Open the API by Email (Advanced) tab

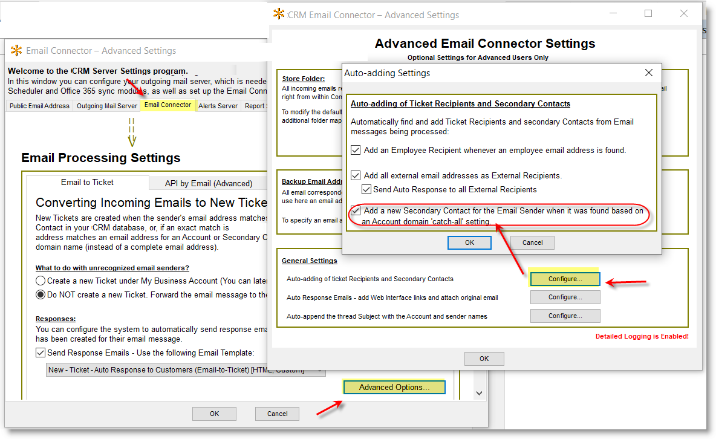pos(208,183)
